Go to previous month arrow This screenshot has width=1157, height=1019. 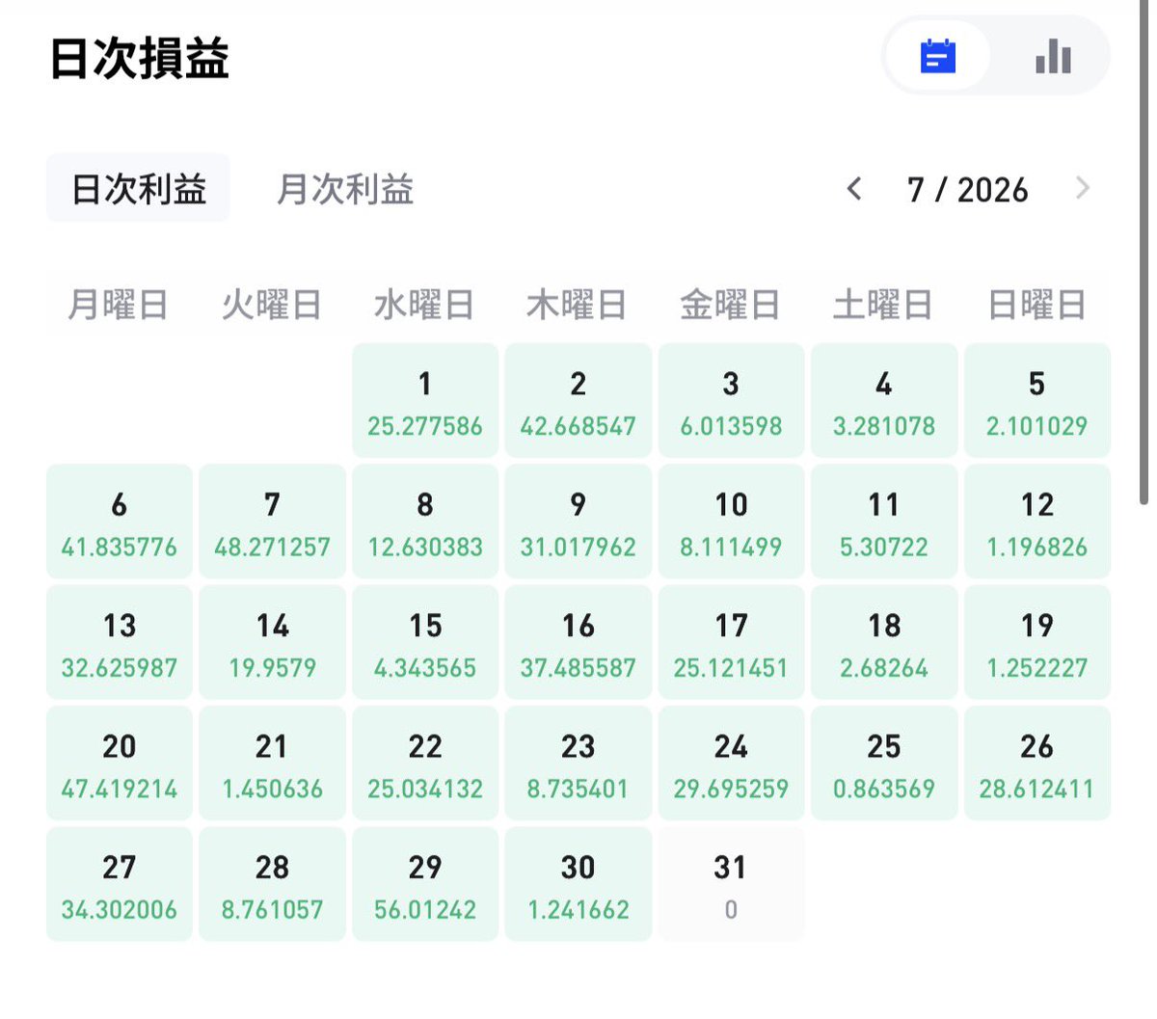point(853,189)
